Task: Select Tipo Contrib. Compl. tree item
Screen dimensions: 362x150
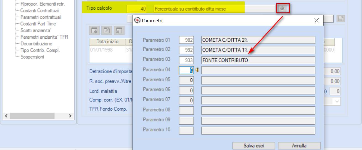Action: [40, 50]
